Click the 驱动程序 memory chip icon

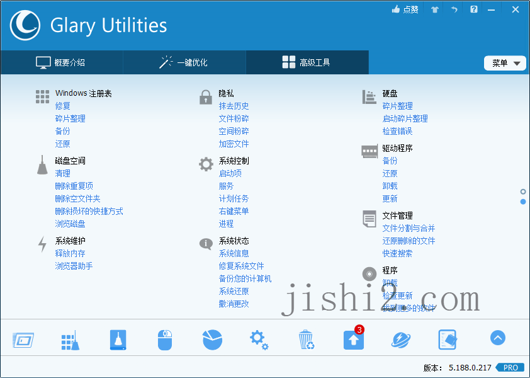[x=369, y=152]
